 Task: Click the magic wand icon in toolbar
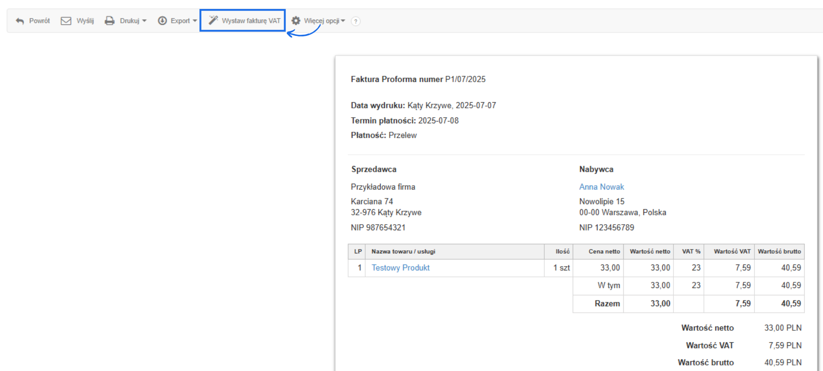point(213,20)
